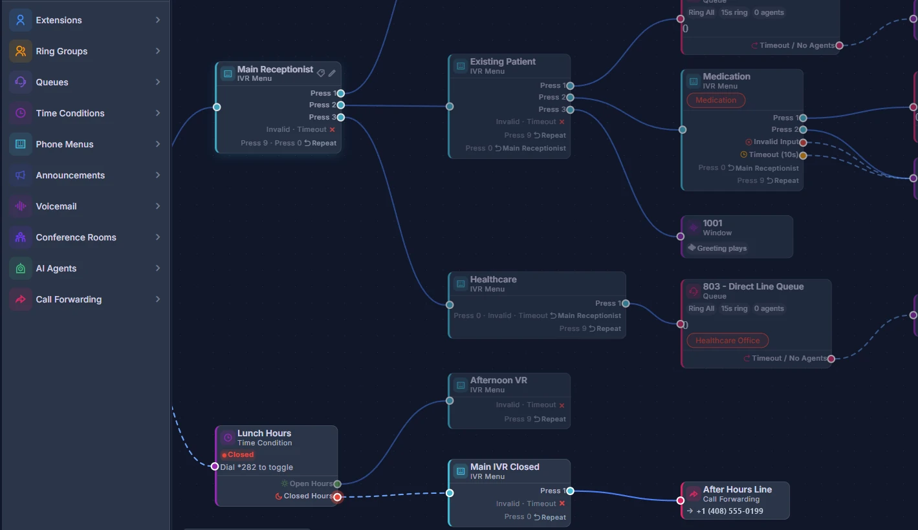Click the "Dial *282 to toggle" text
The width and height of the screenshot is (918, 530).
click(257, 467)
